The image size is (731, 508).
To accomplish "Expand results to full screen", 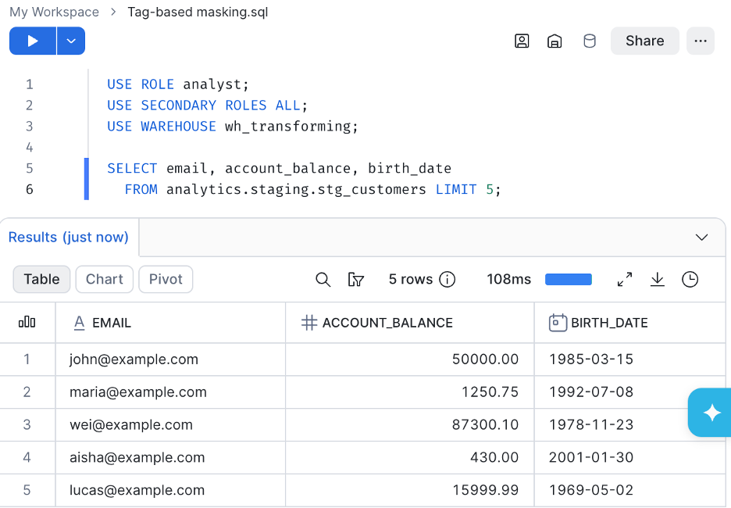I will pyautogui.click(x=625, y=280).
